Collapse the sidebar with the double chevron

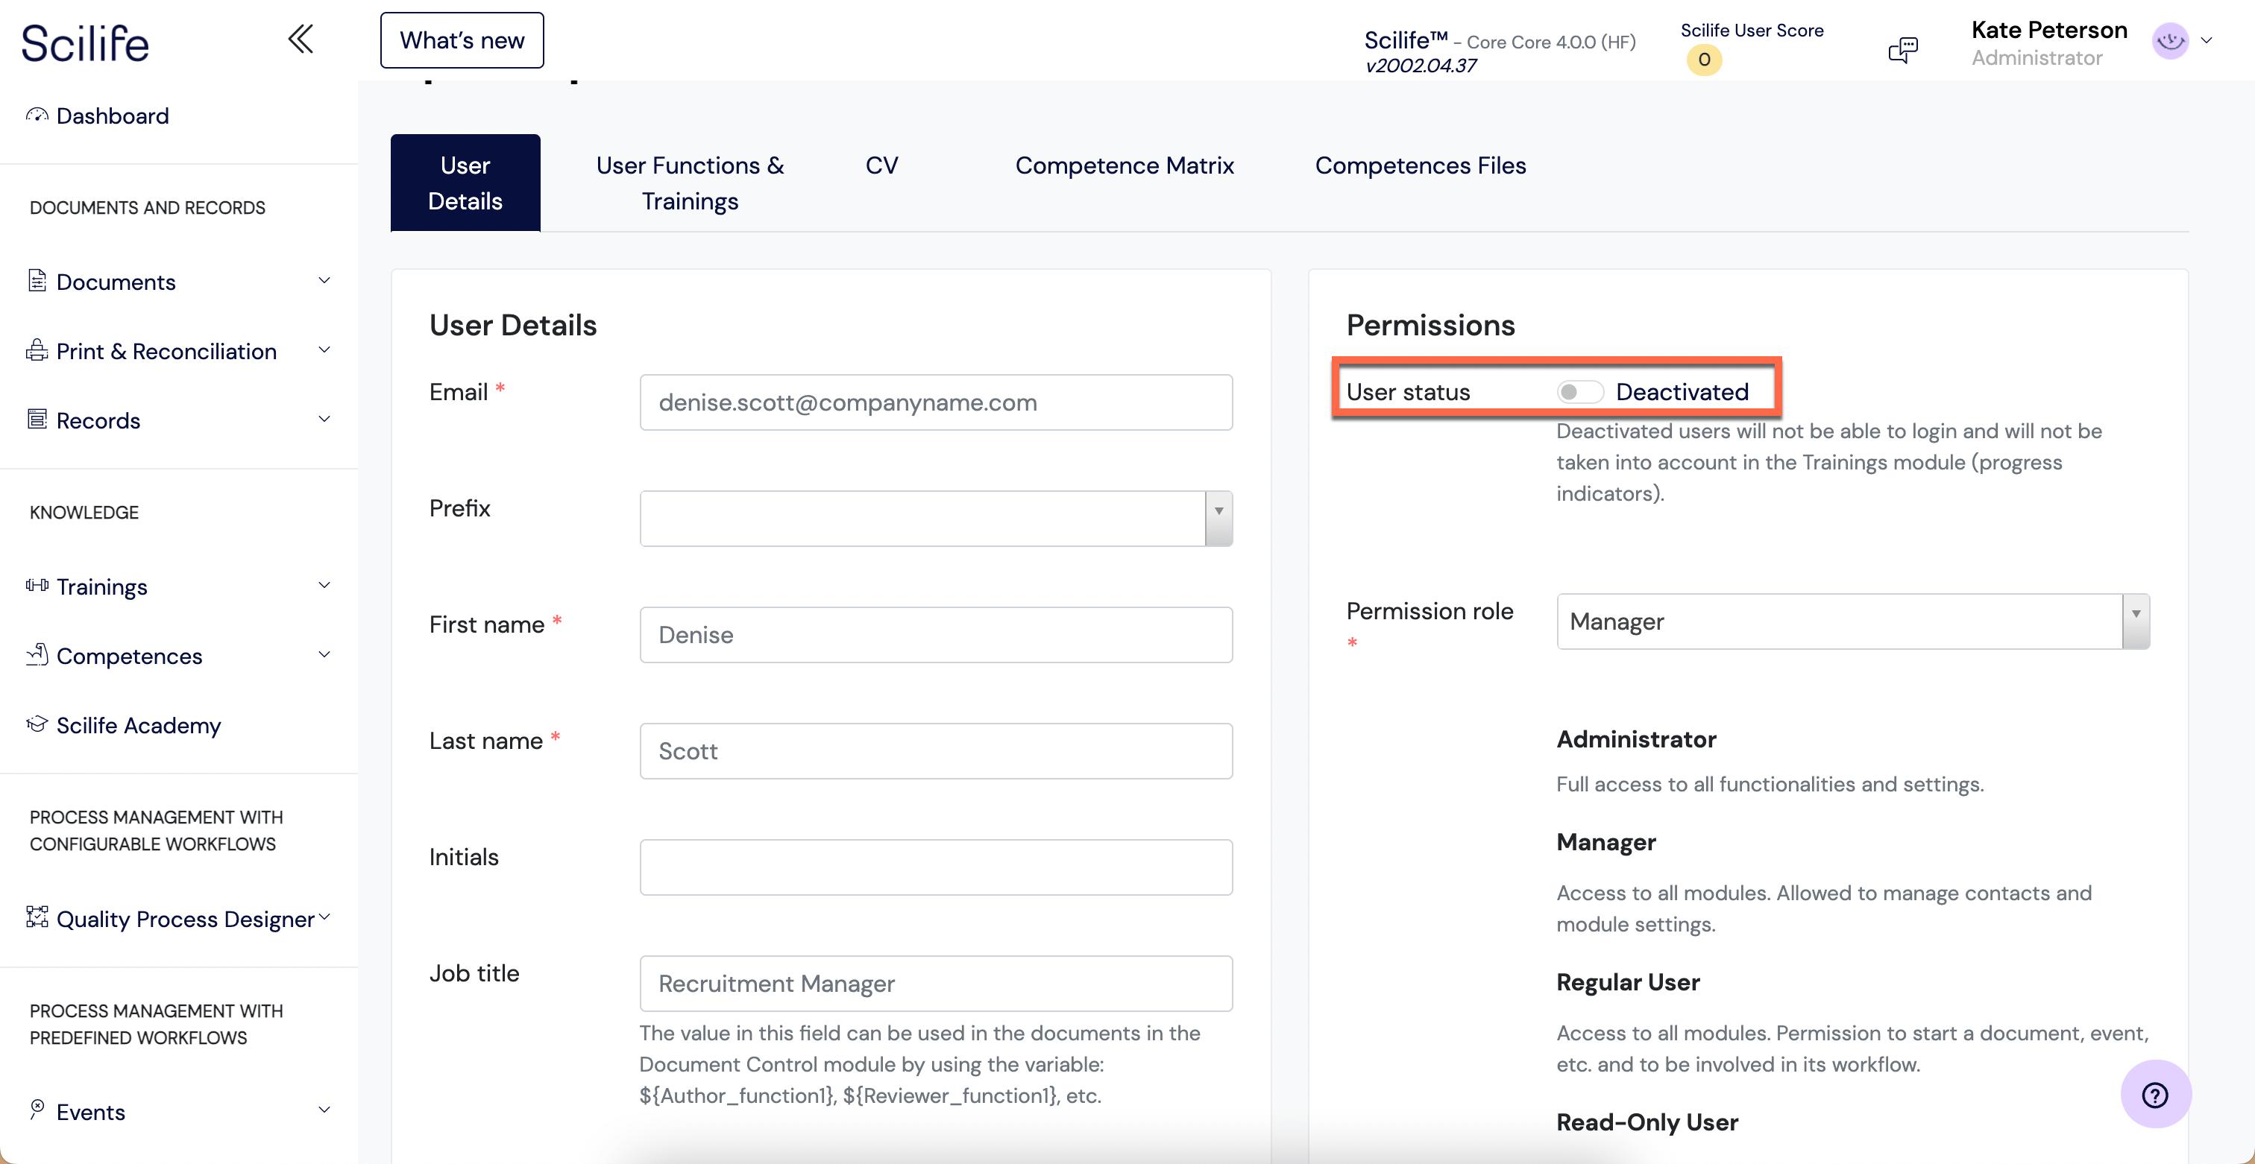[x=301, y=39]
